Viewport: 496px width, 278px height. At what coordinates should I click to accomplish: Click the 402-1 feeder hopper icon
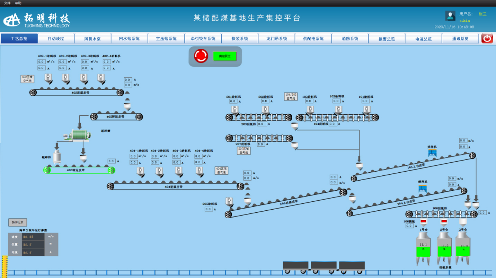coord(48,78)
